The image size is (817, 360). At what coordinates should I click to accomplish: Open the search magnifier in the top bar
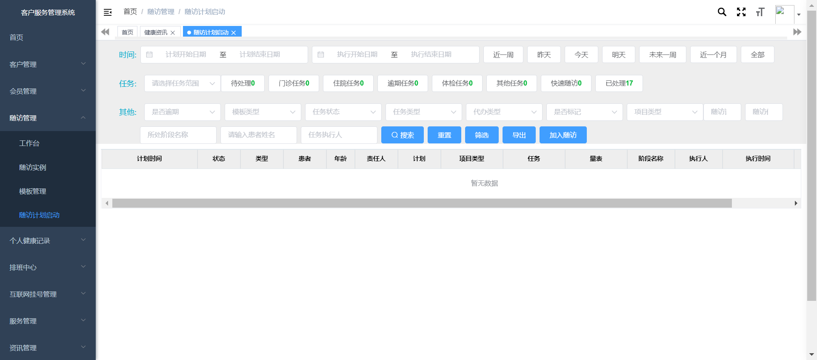(722, 12)
